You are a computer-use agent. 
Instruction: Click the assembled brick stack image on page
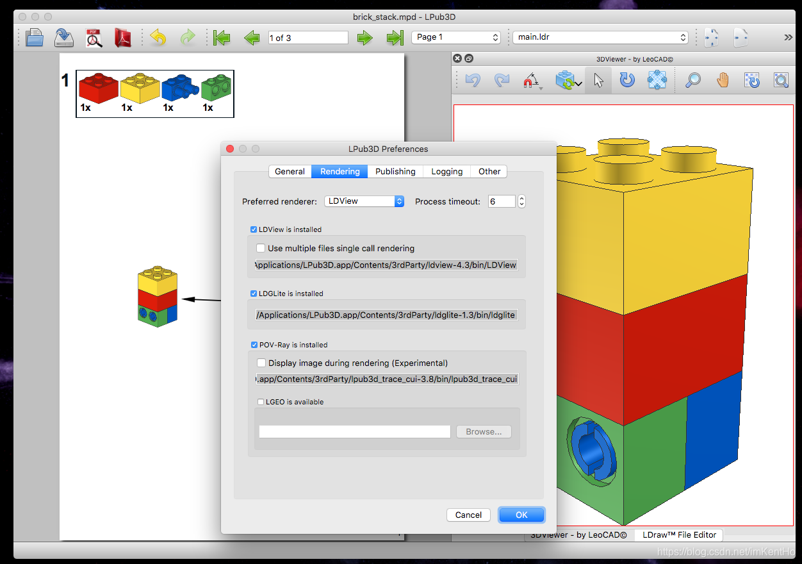[x=158, y=297]
